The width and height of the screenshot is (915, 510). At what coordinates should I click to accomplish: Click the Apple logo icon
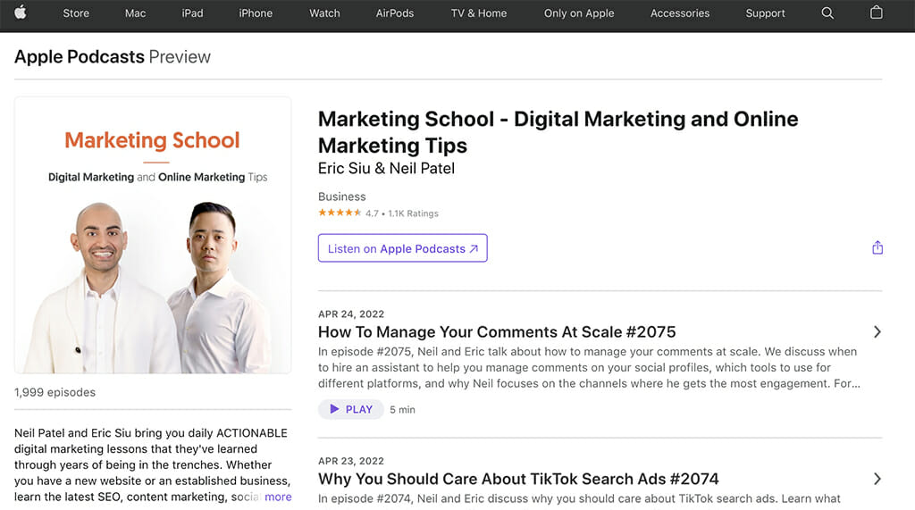21,13
